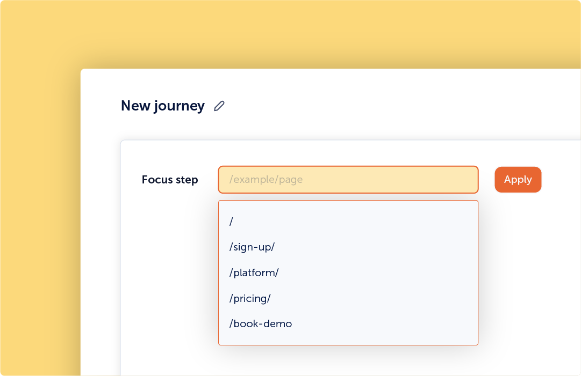
Task: Click the New journey title text
Action: click(162, 106)
